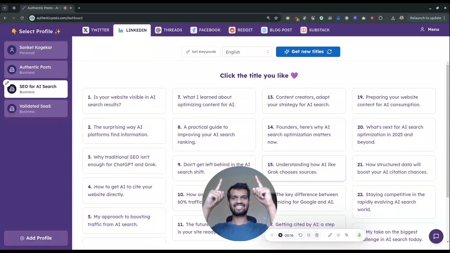Click the Validated SaaS building icon
This screenshot has width=450, height=253.
pyautogui.click(x=12, y=109)
